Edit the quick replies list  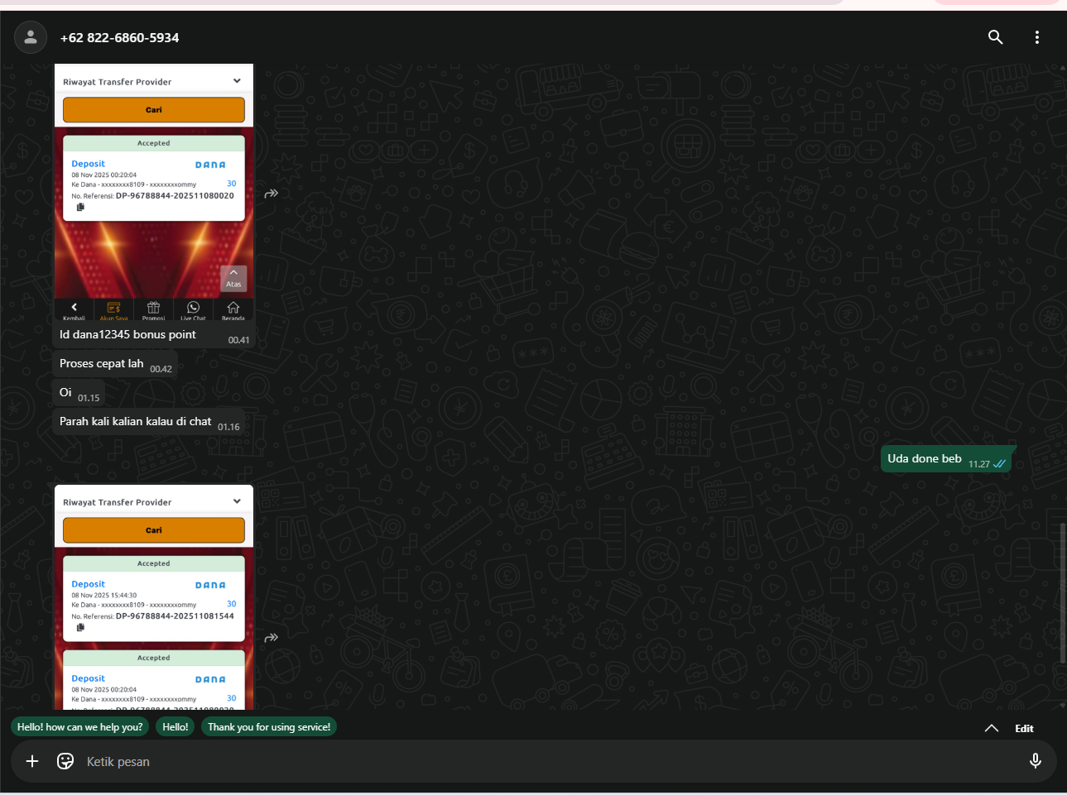[x=1024, y=728]
